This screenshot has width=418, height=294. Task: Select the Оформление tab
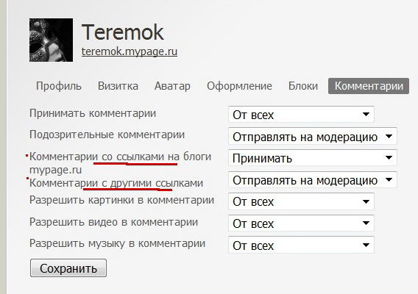point(239,86)
